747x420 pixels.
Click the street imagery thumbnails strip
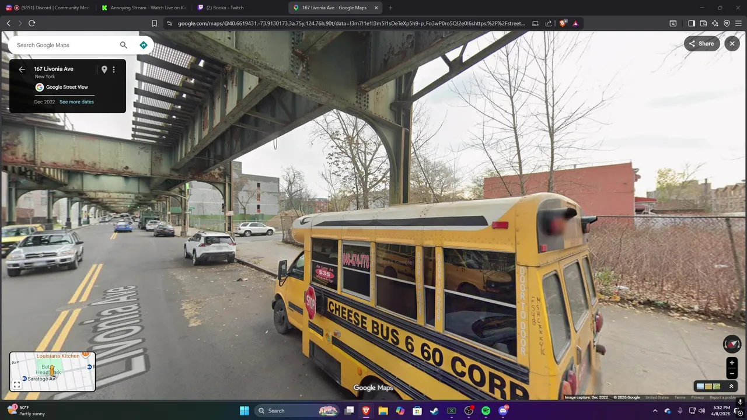[x=708, y=386]
